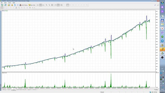
Task: Click the chat bubble icon top right
Action: click(x=158, y=5)
